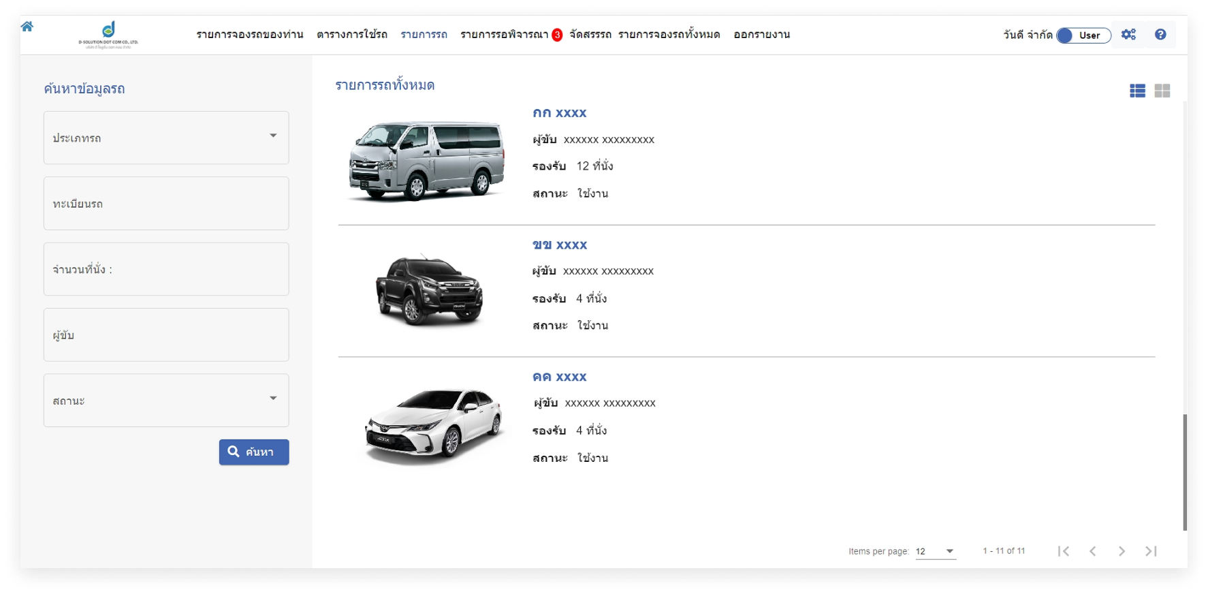Click the รายการรถทั้งหมด heading

click(x=385, y=85)
